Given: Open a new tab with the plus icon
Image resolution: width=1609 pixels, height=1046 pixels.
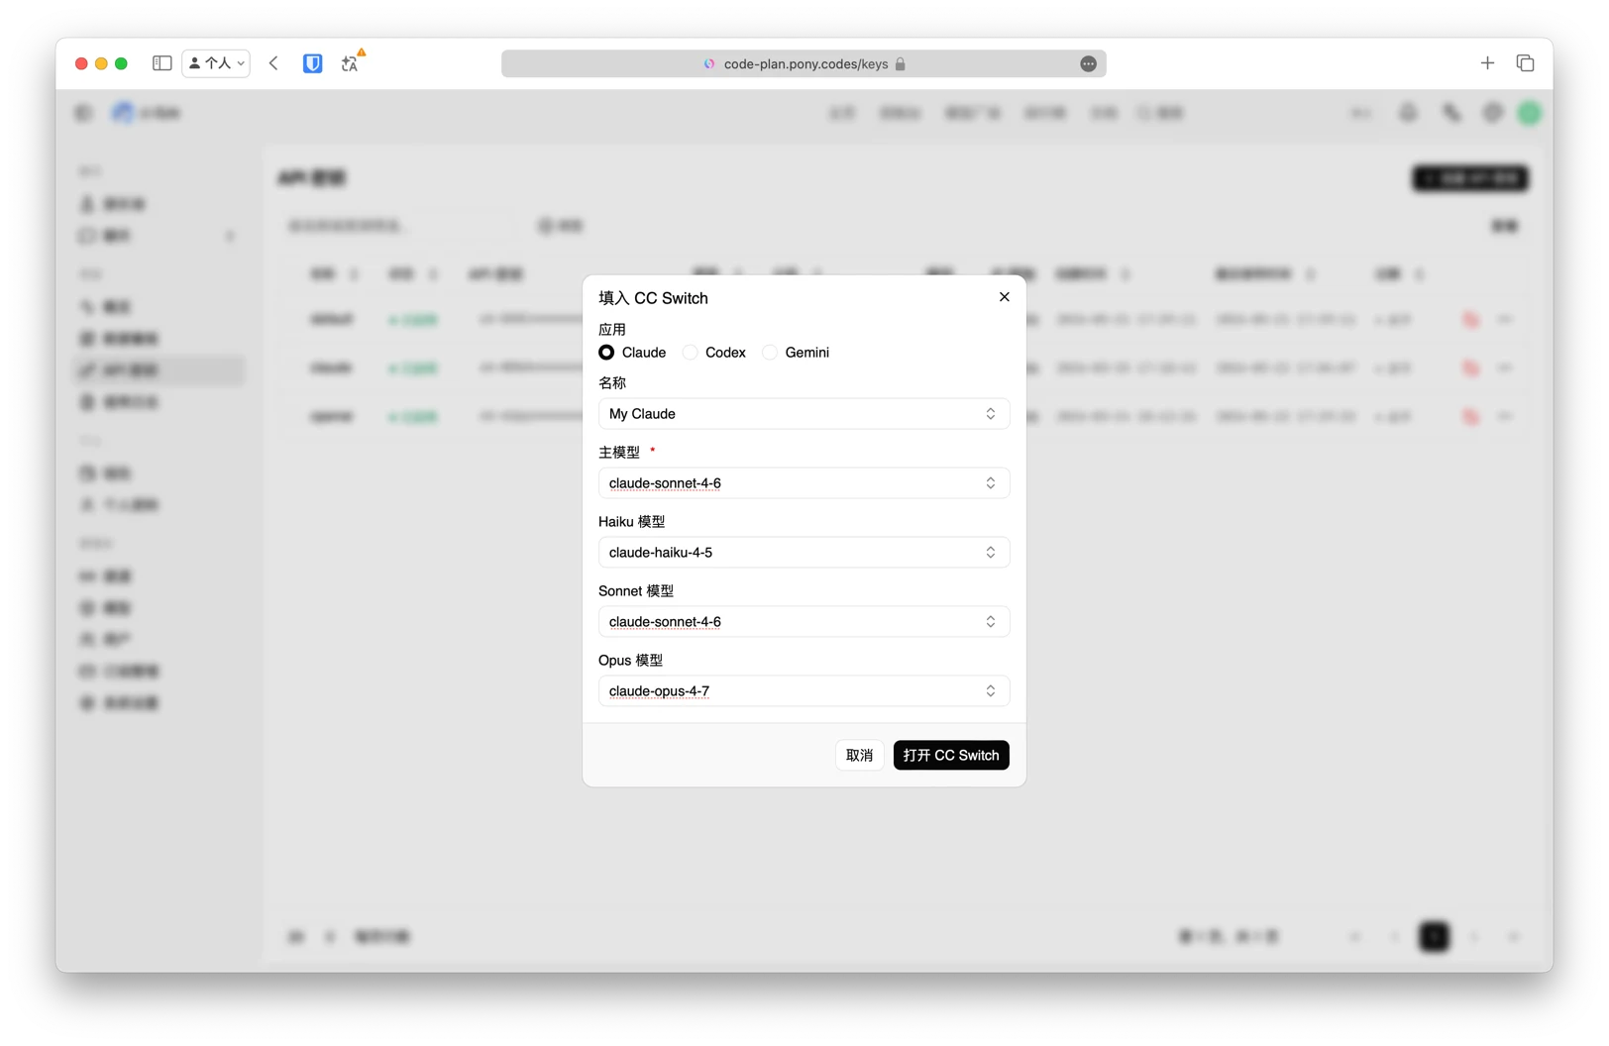Looking at the screenshot, I should pyautogui.click(x=1487, y=63).
